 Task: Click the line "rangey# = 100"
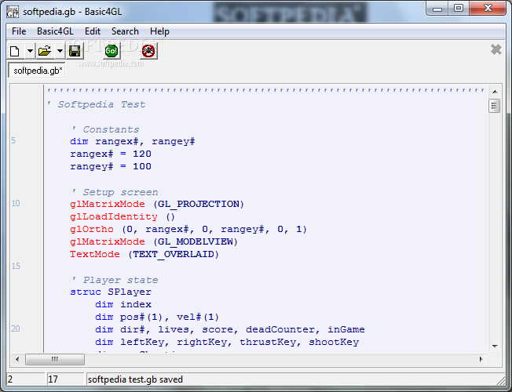point(111,166)
